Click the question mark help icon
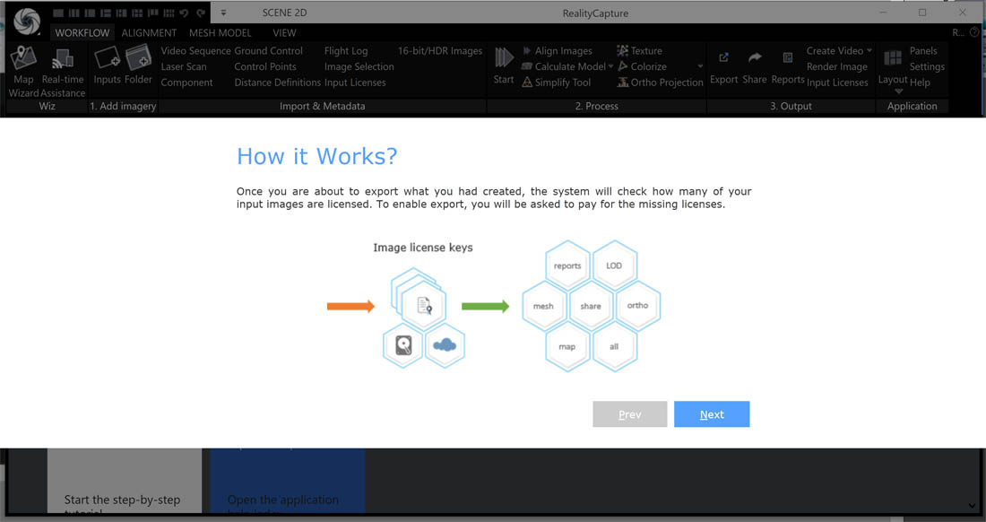The image size is (986, 522). [974, 32]
